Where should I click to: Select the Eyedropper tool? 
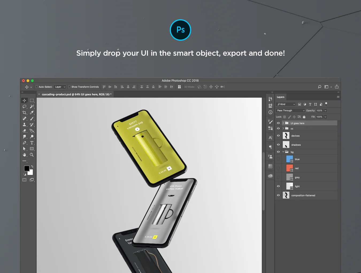coord(32,113)
